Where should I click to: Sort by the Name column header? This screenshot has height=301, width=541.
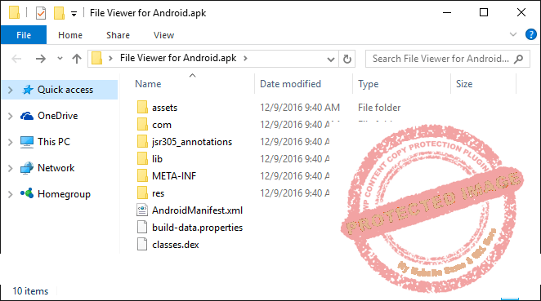pyautogui.click(x=148, y=84)
